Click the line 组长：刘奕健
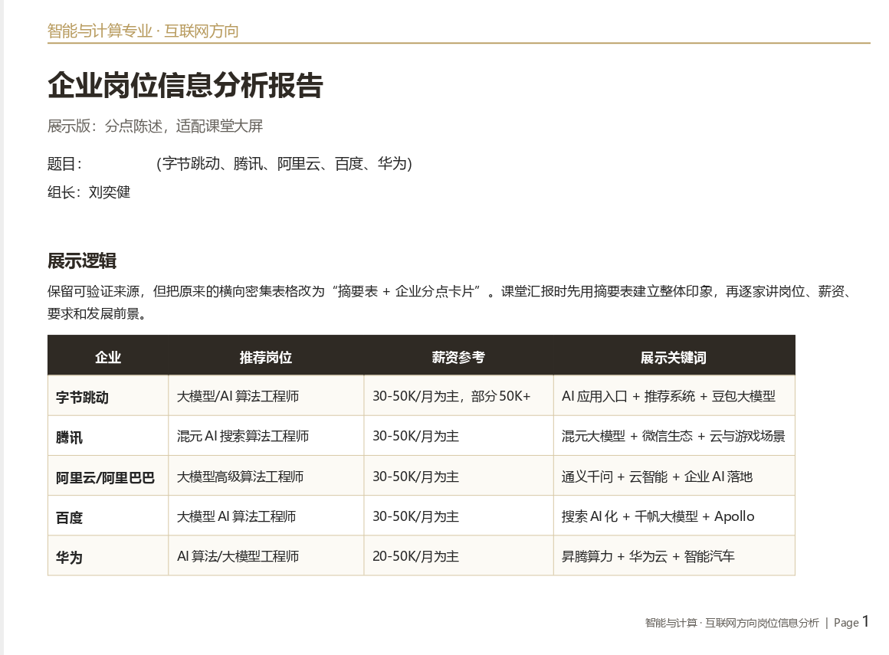The image size is (889, 655). (89, 192)
